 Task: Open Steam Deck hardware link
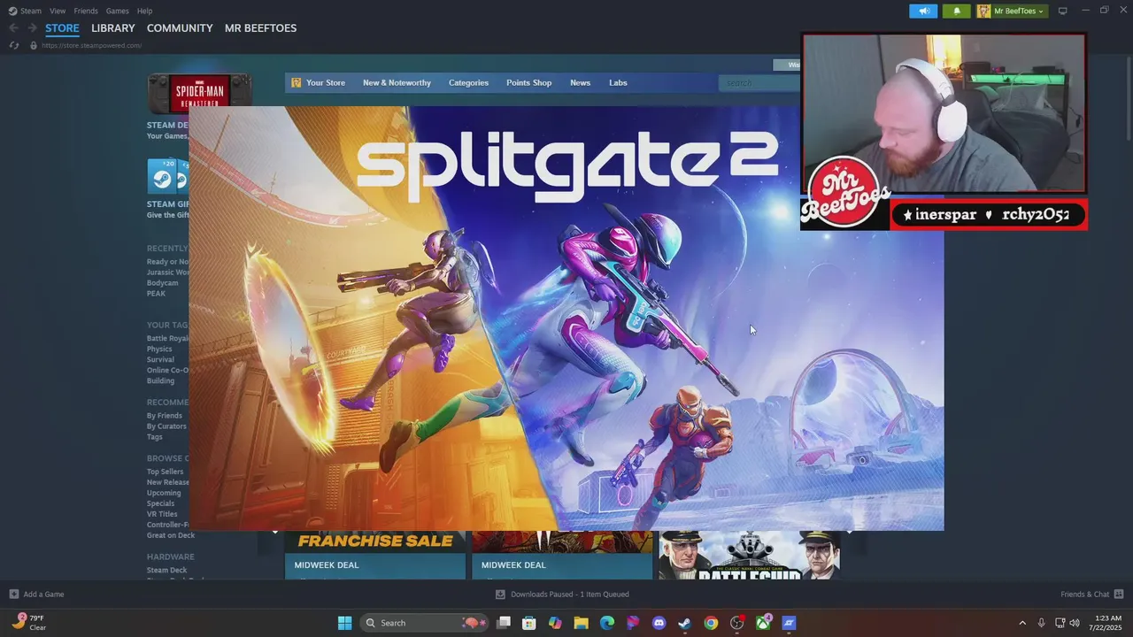tap(166, 571)
